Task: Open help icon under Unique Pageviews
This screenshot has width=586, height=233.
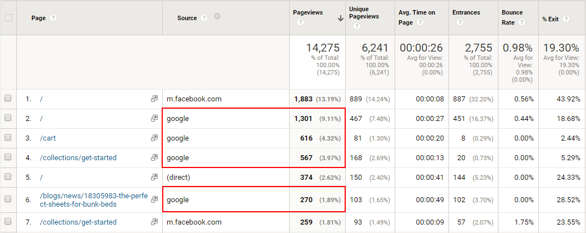Action: pos(356,26)
